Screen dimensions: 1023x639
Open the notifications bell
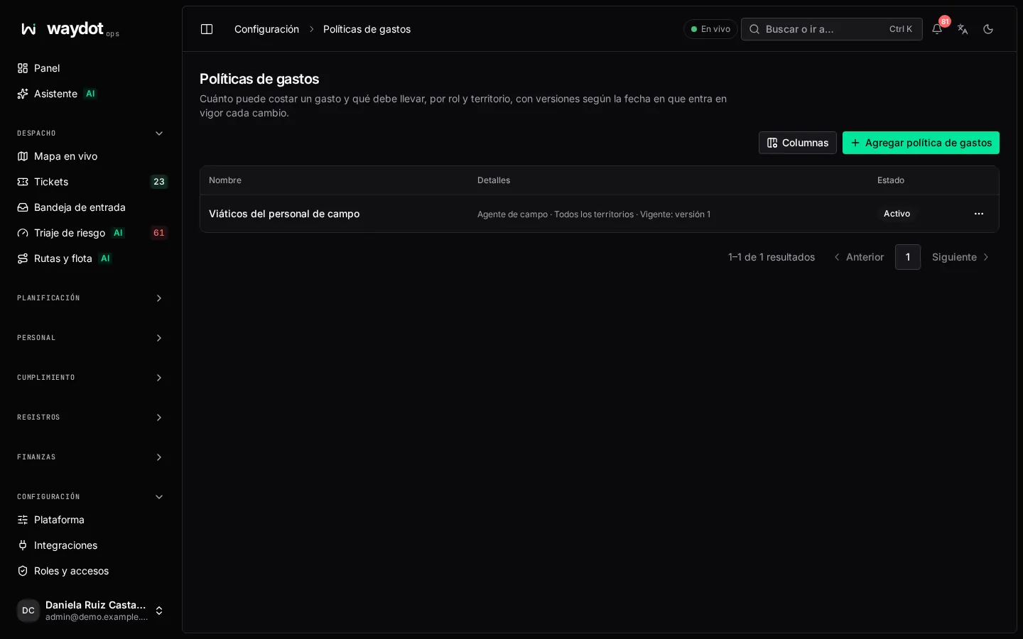(x=937, y=29)
